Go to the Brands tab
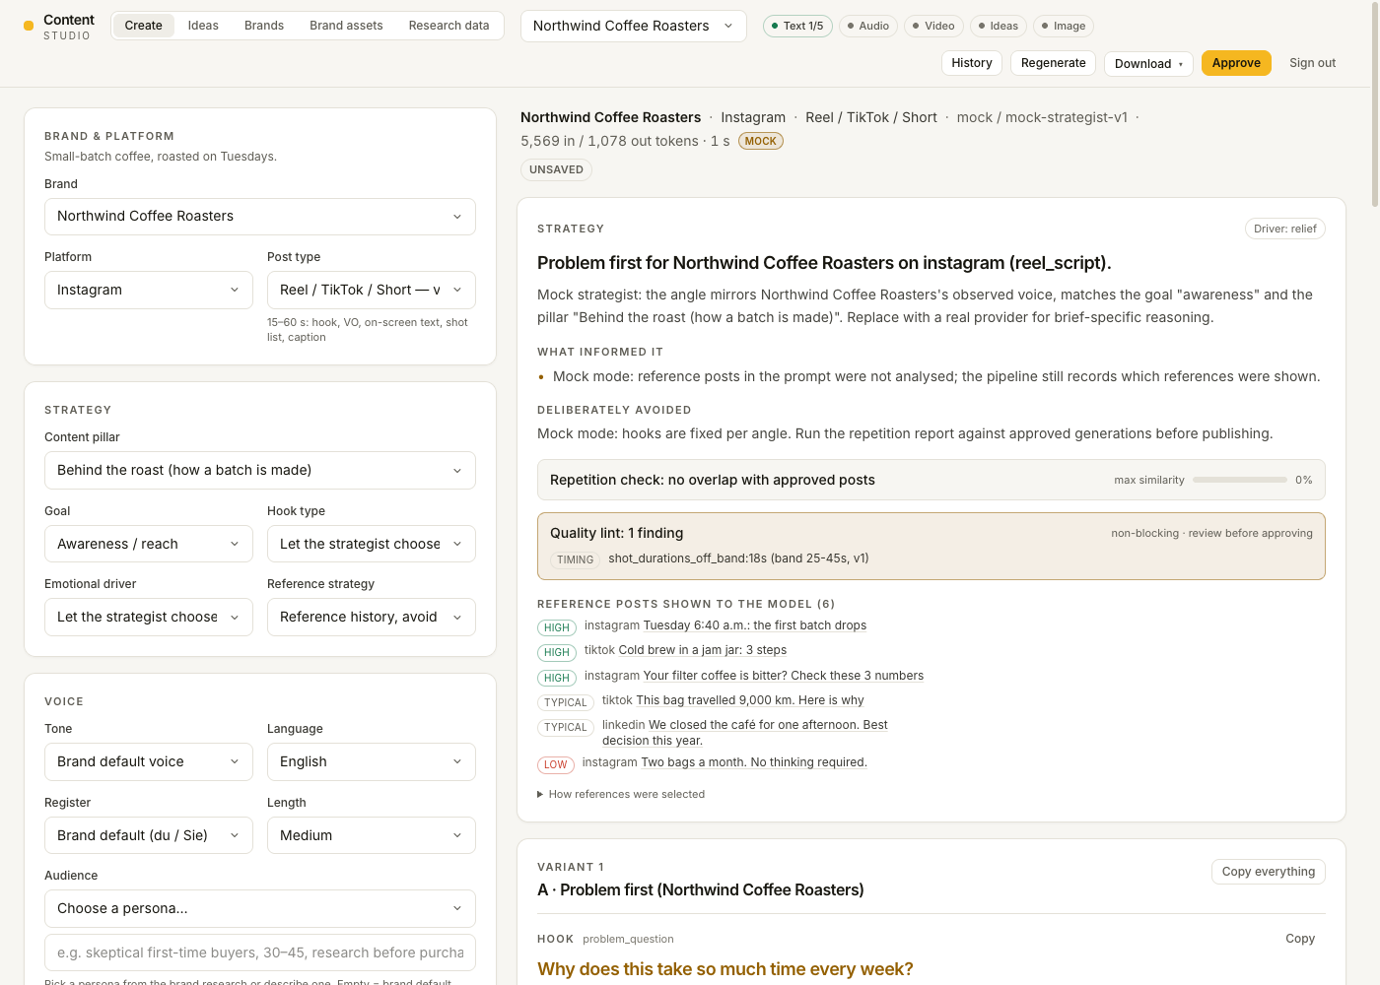This screenshot has height=985, width=1380. click(264, 26)
